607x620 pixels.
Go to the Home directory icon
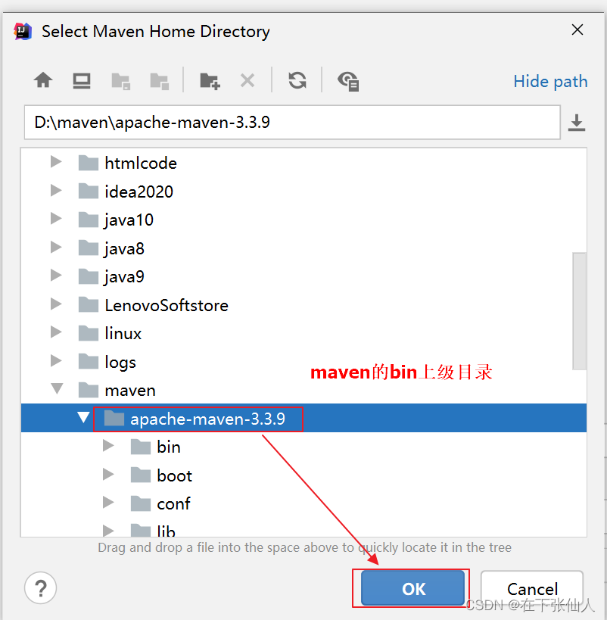click(43, 81)
